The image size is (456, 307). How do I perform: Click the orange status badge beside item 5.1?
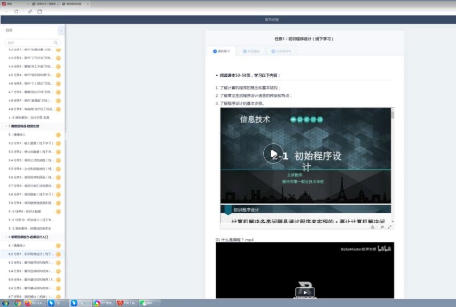(58, 135)
